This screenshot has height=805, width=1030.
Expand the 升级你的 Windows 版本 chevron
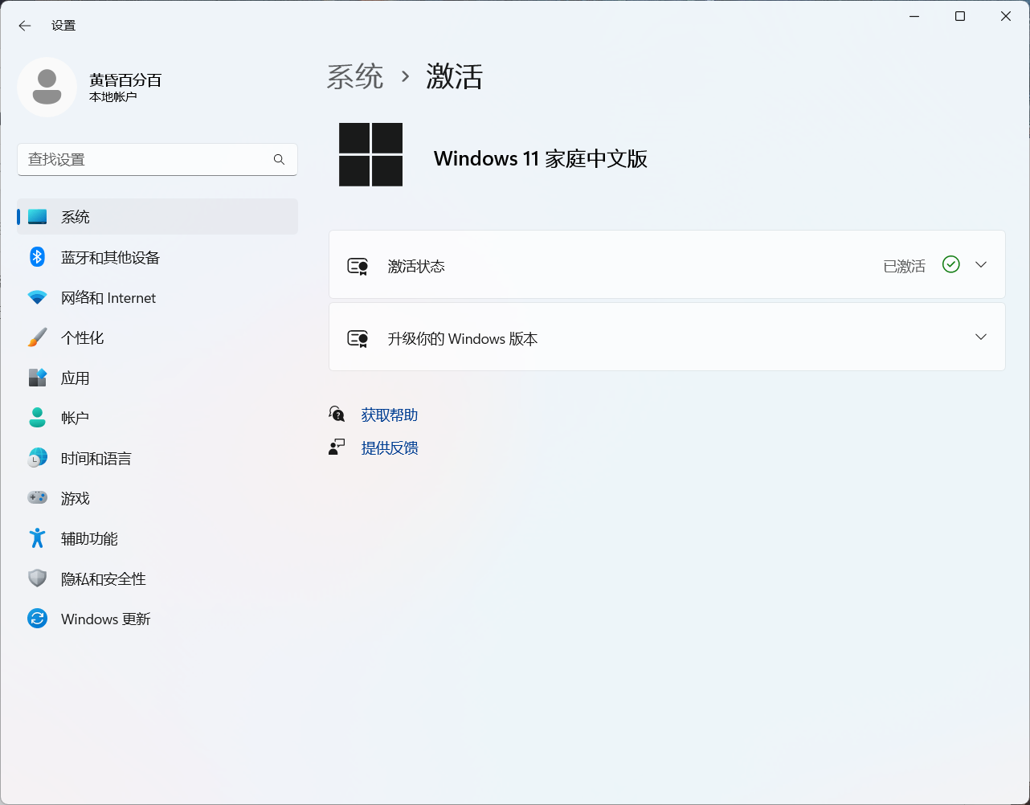(981, 337)
